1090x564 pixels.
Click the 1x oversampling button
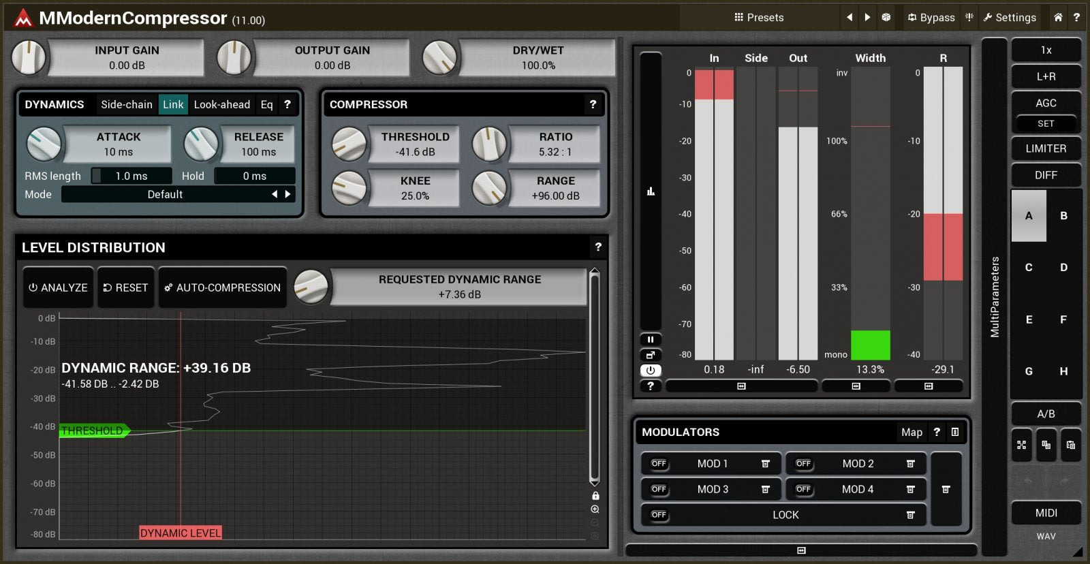pyautogui.click(x=1046, y=50)
